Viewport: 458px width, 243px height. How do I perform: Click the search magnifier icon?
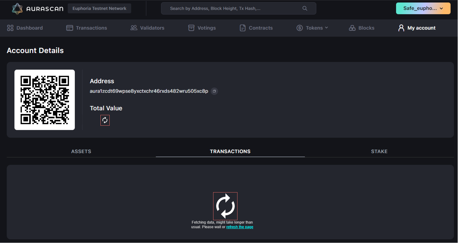pos(305,8)
